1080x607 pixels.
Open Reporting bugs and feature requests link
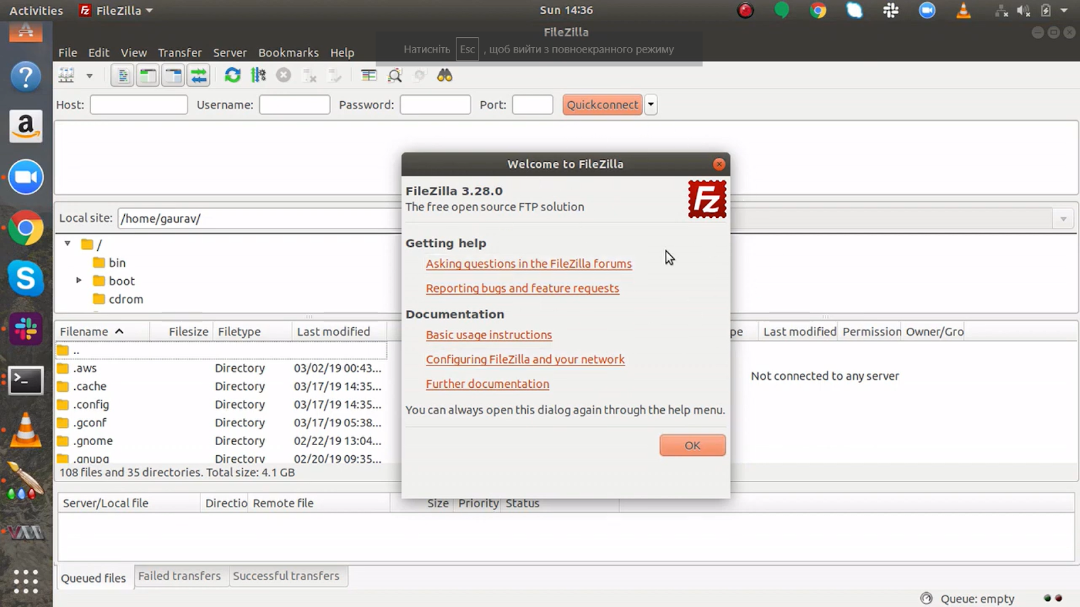(x=522, y=288)
